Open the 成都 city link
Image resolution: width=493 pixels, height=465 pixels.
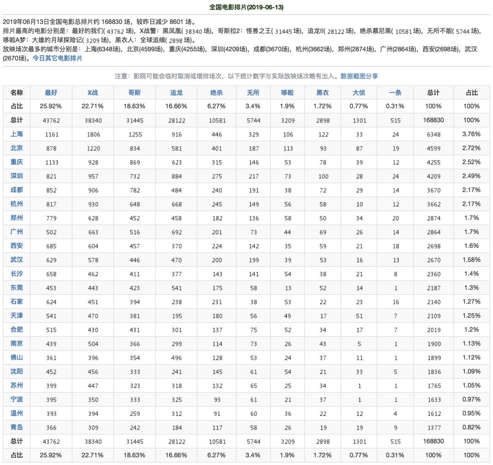(x=17, y=190)
